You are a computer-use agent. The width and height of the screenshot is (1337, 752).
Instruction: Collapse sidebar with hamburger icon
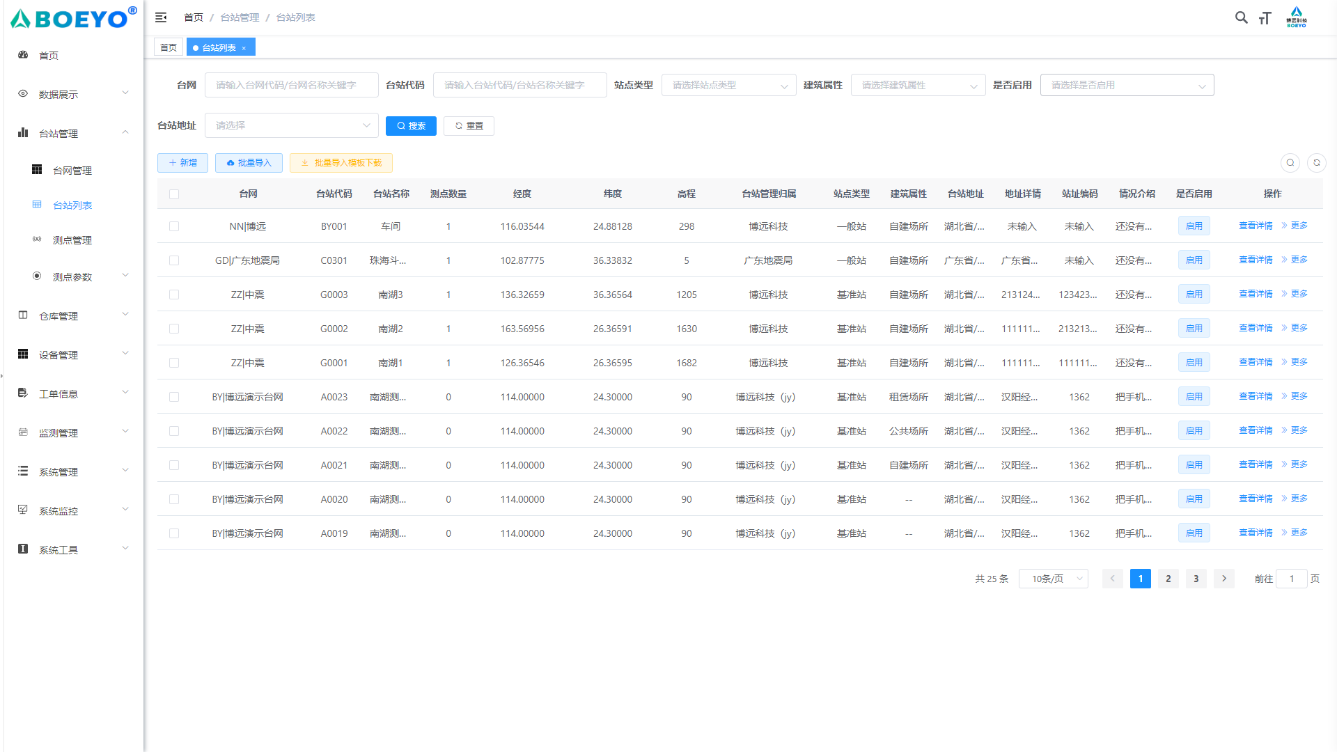(161, 17)
